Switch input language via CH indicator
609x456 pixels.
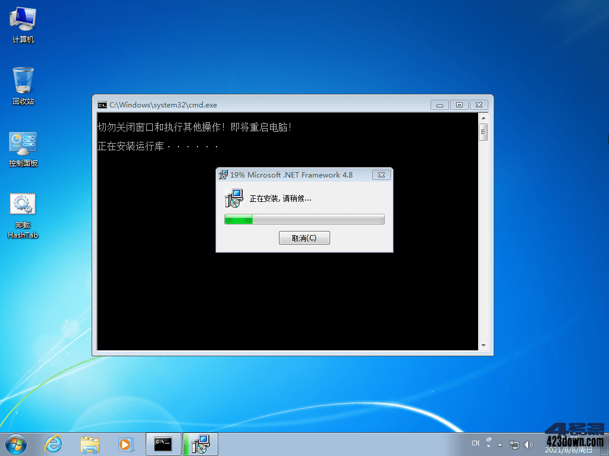click(475, 443)
